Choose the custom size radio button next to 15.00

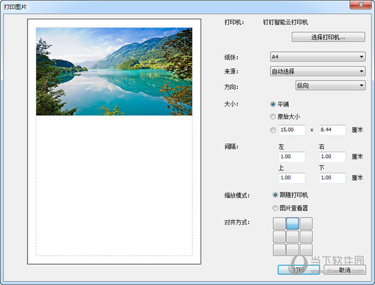click(x=273, y=130)
